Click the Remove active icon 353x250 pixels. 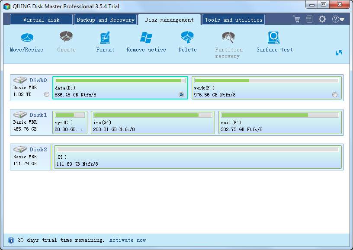tap(146, 38)
